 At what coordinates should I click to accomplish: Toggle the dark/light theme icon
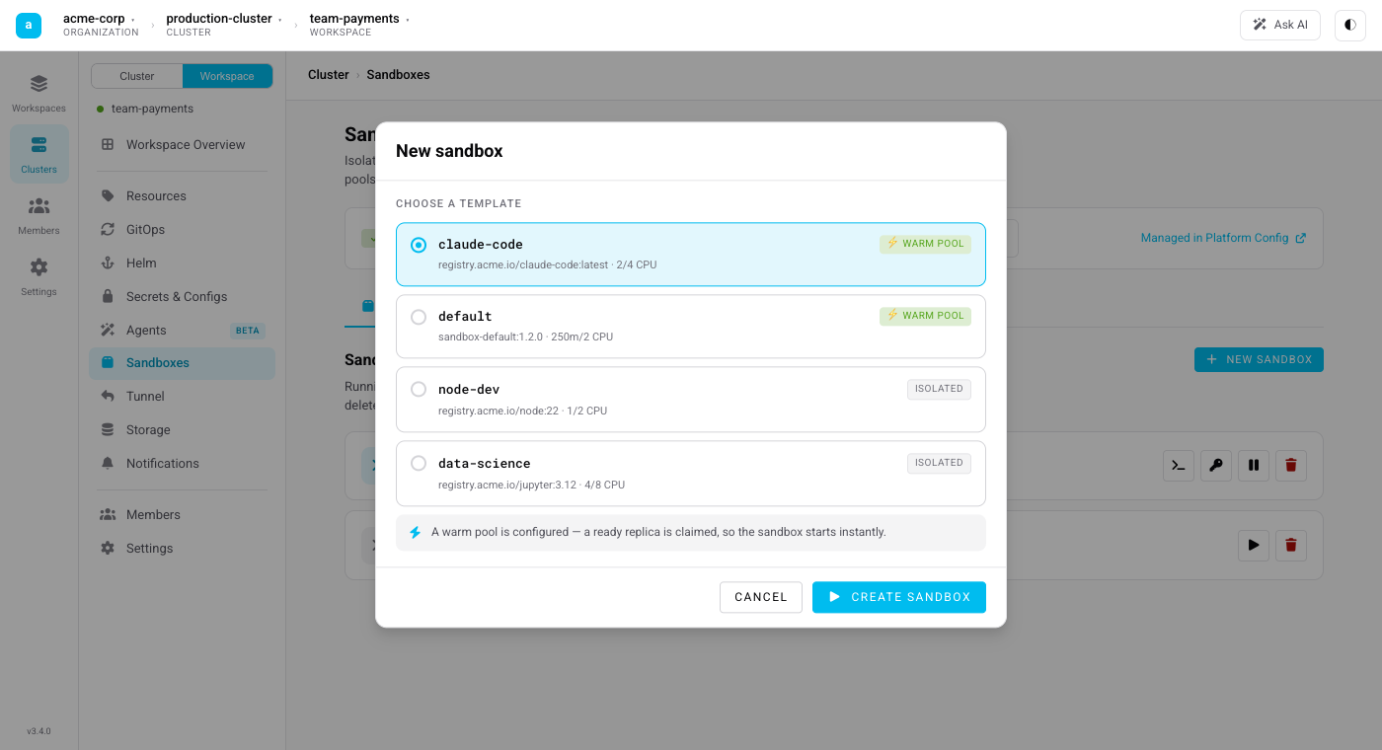tap(1350, 25)
